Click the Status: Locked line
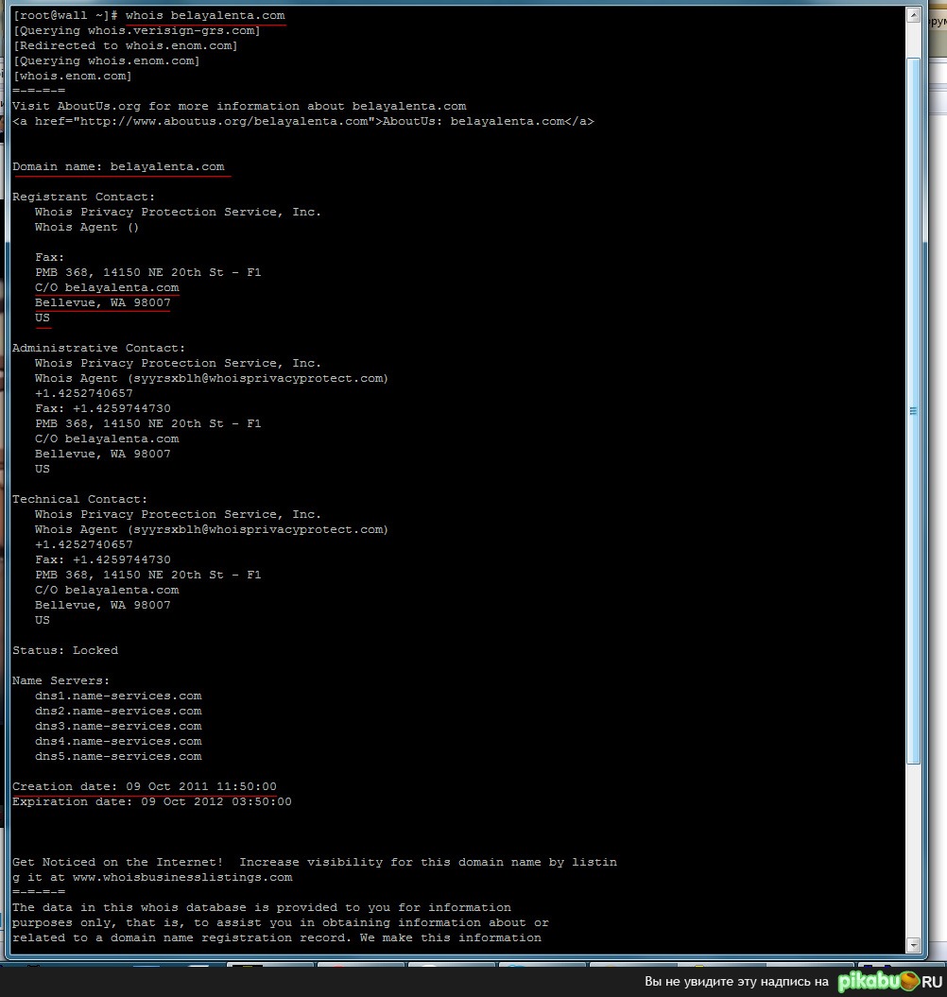Image resolution: width=947 pixels, height=997 pixels. [65, 651]
